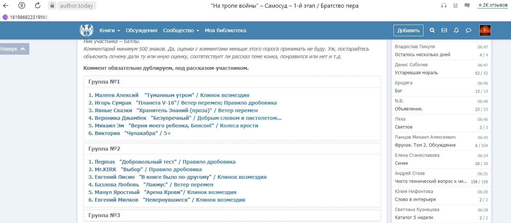Expand the Книги dropdown menu
Image resolution: width=511 pixels, height=223 pixels.
110,30
